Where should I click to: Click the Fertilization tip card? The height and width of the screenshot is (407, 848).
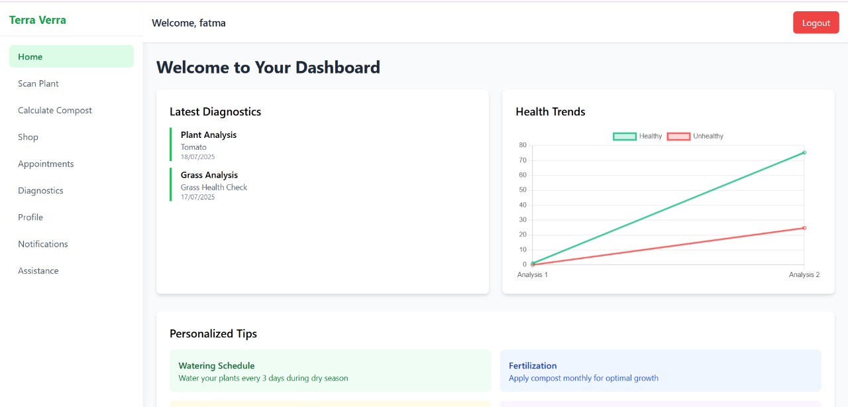(661, 371)
